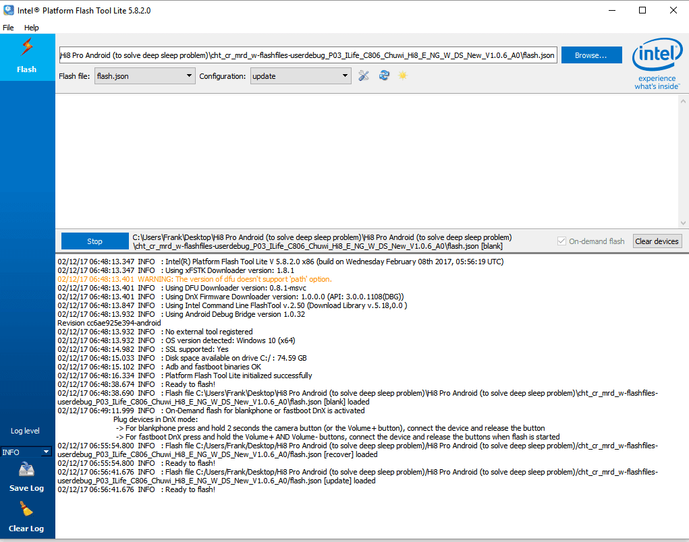
Task: Click the "Revision cc6ae925e394-android" log line
Action: 109,323
